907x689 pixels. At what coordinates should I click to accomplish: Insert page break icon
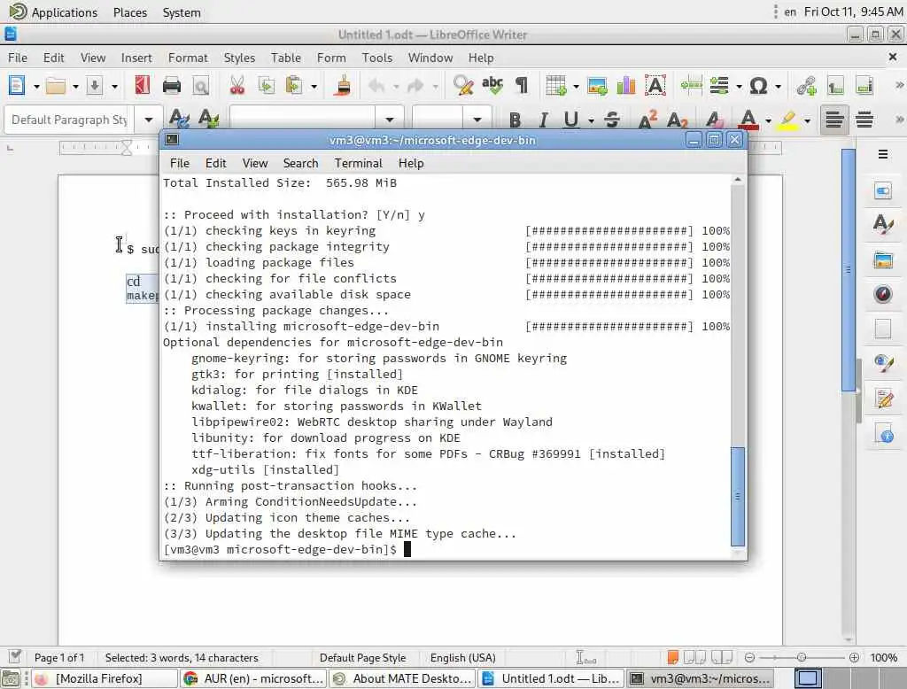click(691, 86)
